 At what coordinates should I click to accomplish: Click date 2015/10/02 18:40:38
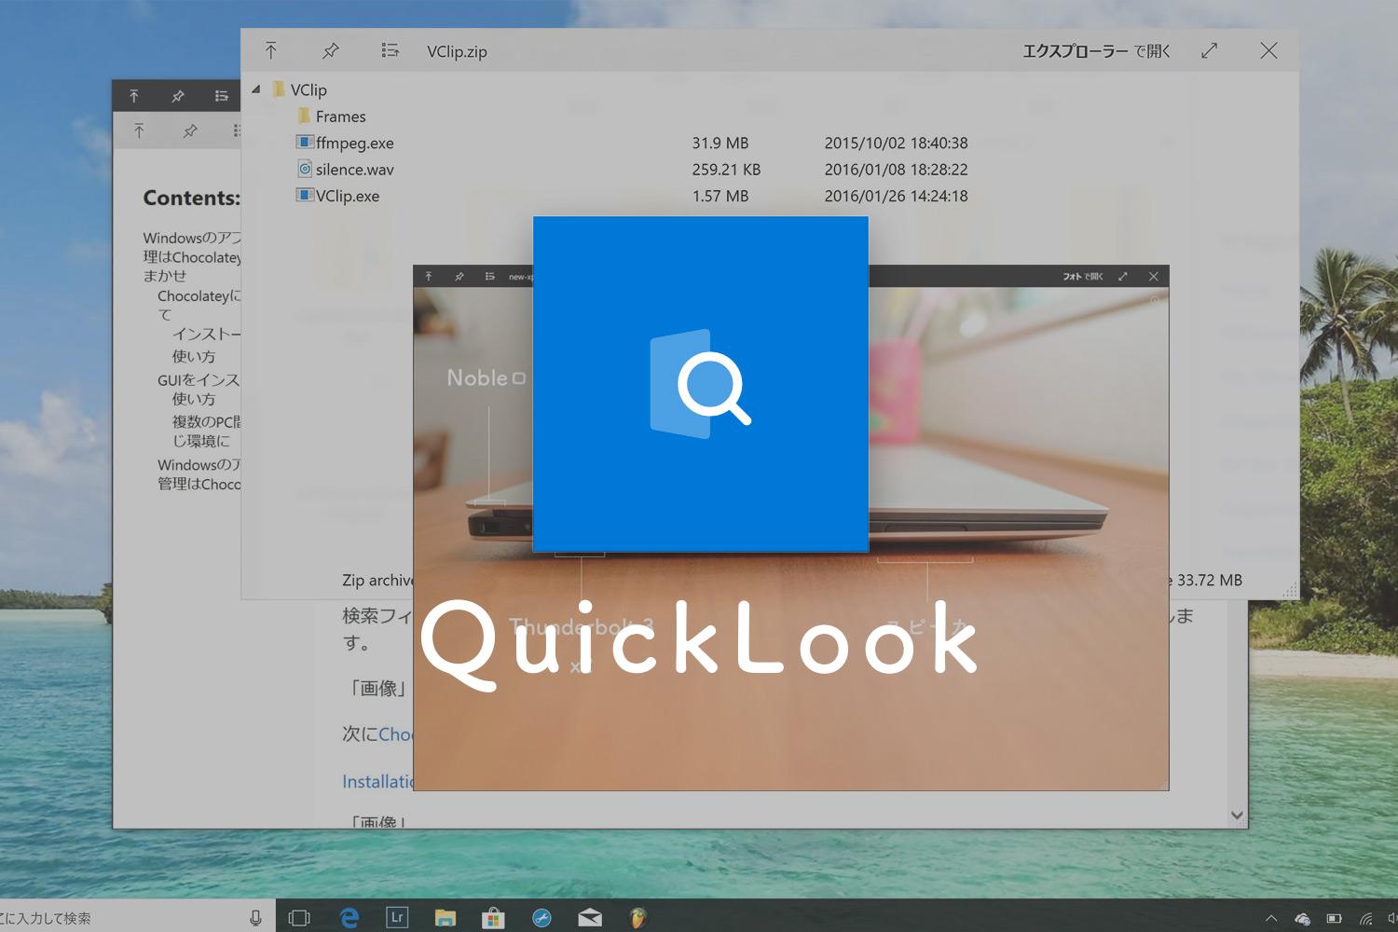pyautogui.click(x=896, y=143)
